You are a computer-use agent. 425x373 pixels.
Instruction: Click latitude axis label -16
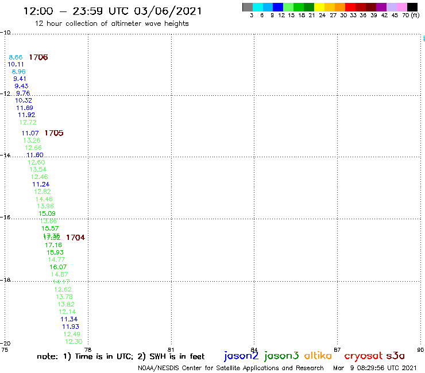coord(5,217)
